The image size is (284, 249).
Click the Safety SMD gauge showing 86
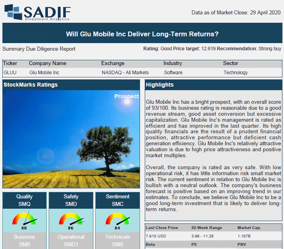71,220
